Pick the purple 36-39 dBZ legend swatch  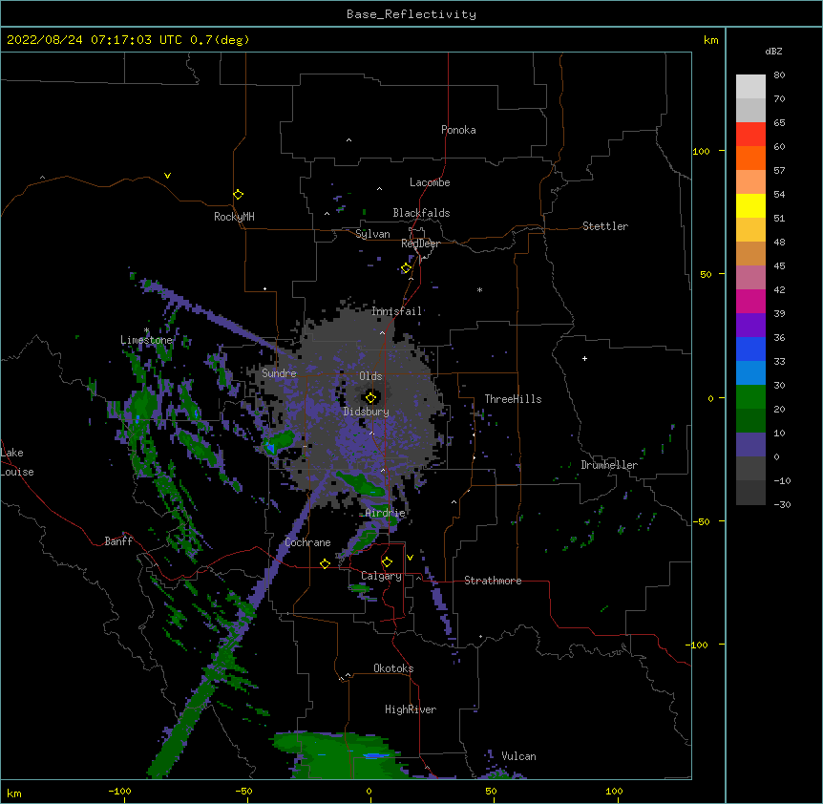click(750, 325)
